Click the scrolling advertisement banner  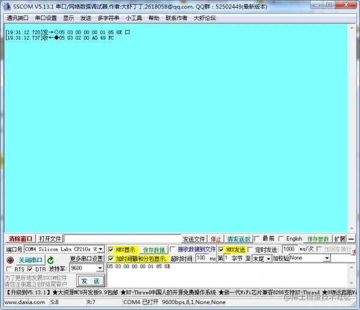(x=180, y=293)
